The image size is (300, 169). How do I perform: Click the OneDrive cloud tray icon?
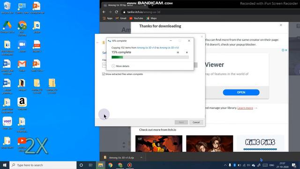(254, 165)
